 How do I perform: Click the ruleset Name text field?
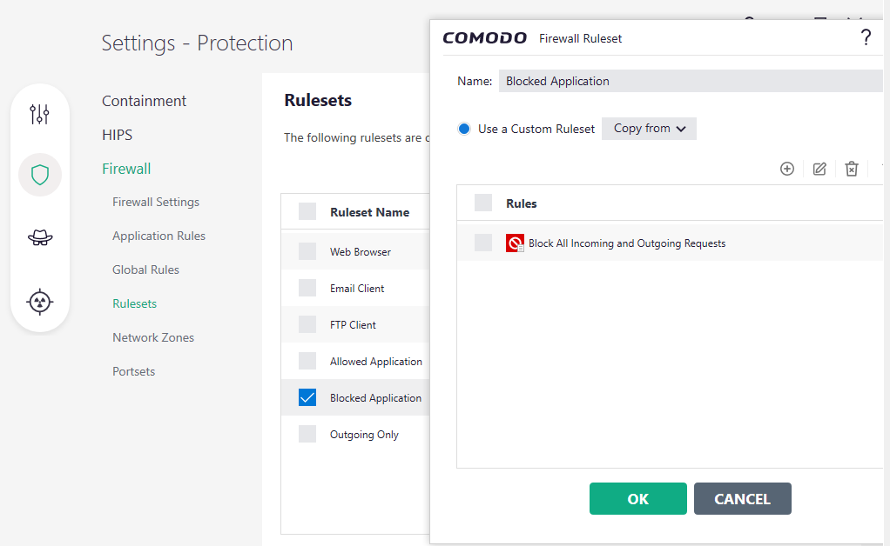pyautogui.click(x=691, y=81)
